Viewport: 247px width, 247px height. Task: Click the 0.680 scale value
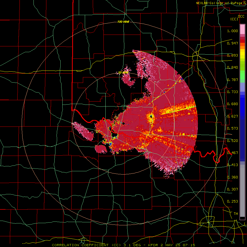tap(232, 104)
